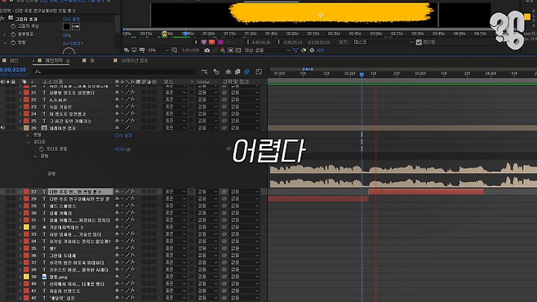Switch to the 내레이션 컴포 timeline tab

click(134, 60)
